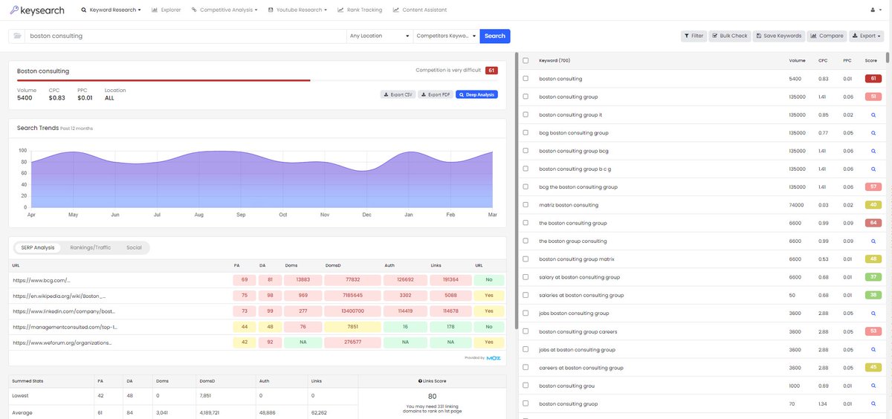The image size is (892, 419).
Task: Check the boston consulting keyword row
Action: coord(526,79)
